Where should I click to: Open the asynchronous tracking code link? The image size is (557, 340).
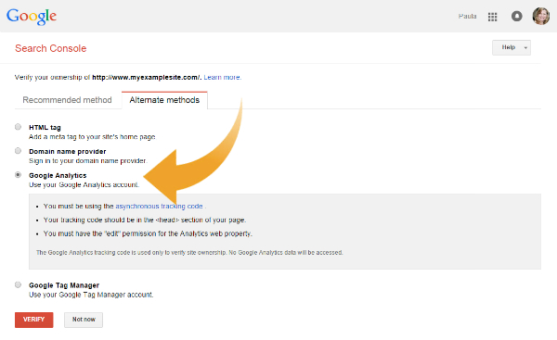159,206
